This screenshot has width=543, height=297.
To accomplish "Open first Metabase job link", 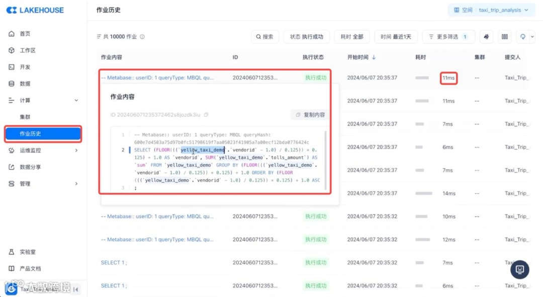I will [x=157, y=78].
